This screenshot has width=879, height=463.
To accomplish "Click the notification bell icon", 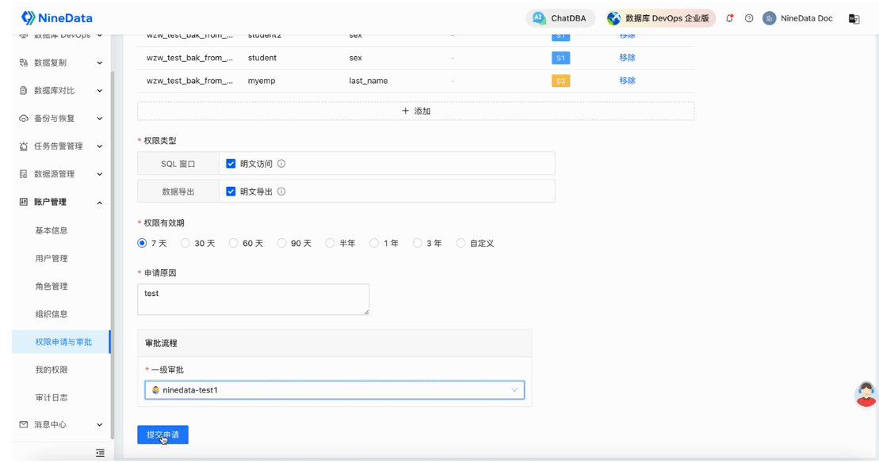I will pos(729,18).
